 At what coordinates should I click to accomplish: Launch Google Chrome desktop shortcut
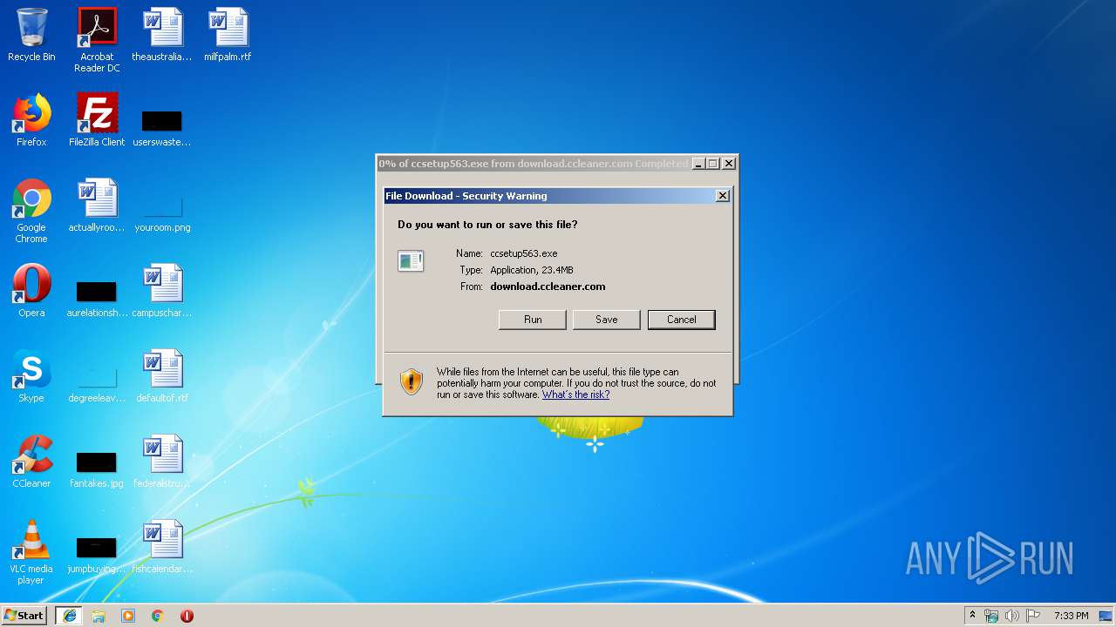(31, 211)
